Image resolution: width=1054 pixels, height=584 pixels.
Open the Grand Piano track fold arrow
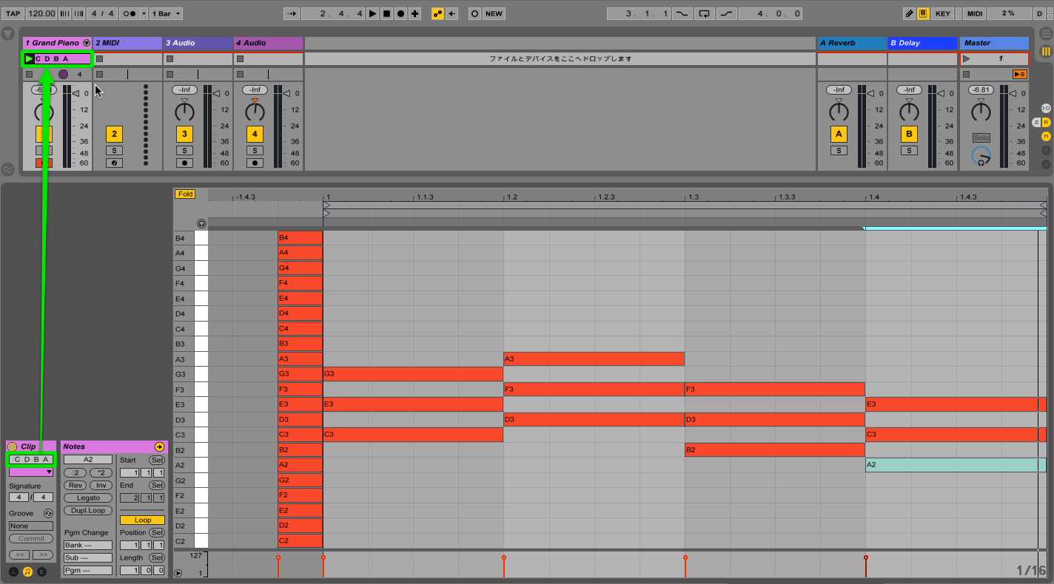pyautogui.click(x=87, y=43)
